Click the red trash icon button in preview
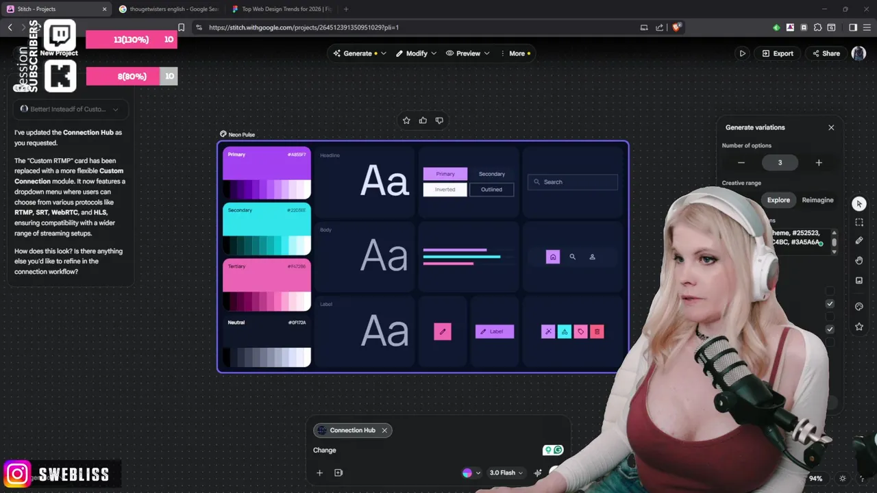 pyautogui.click(x=597, y=331)
